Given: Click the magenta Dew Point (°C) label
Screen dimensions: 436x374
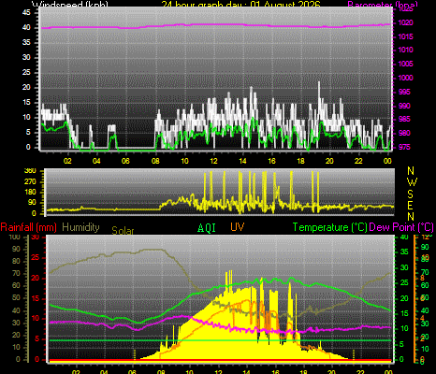Looking at the screenshot, I should coord(401,227).
